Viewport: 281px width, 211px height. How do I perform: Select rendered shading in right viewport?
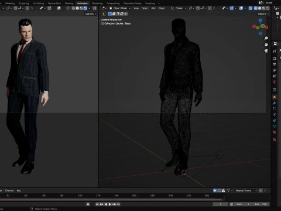click(268, 8)
